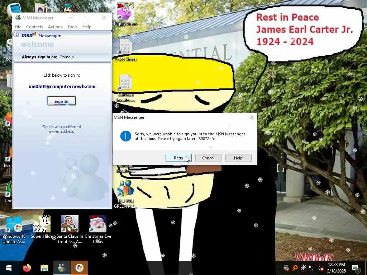Click Retry in the error dialog
This screenshot has height=275, width=367.
point(178,158)
